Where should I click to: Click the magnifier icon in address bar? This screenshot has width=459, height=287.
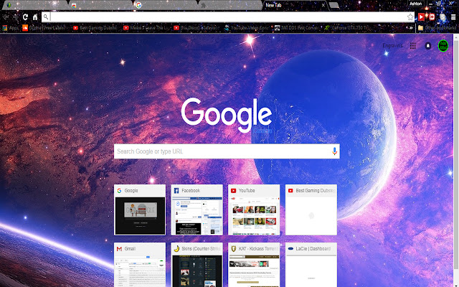(46, 17)
